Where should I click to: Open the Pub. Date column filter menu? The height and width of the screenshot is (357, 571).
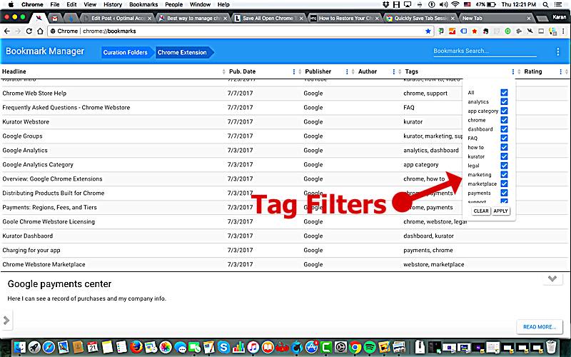pyautogui.click(x=294, y=72)
